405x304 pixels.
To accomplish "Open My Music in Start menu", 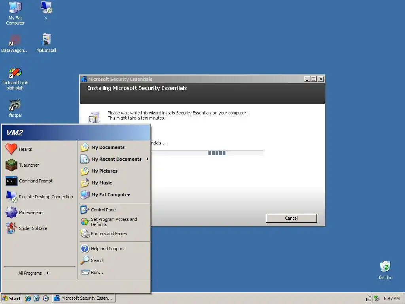I will (114, 183).
